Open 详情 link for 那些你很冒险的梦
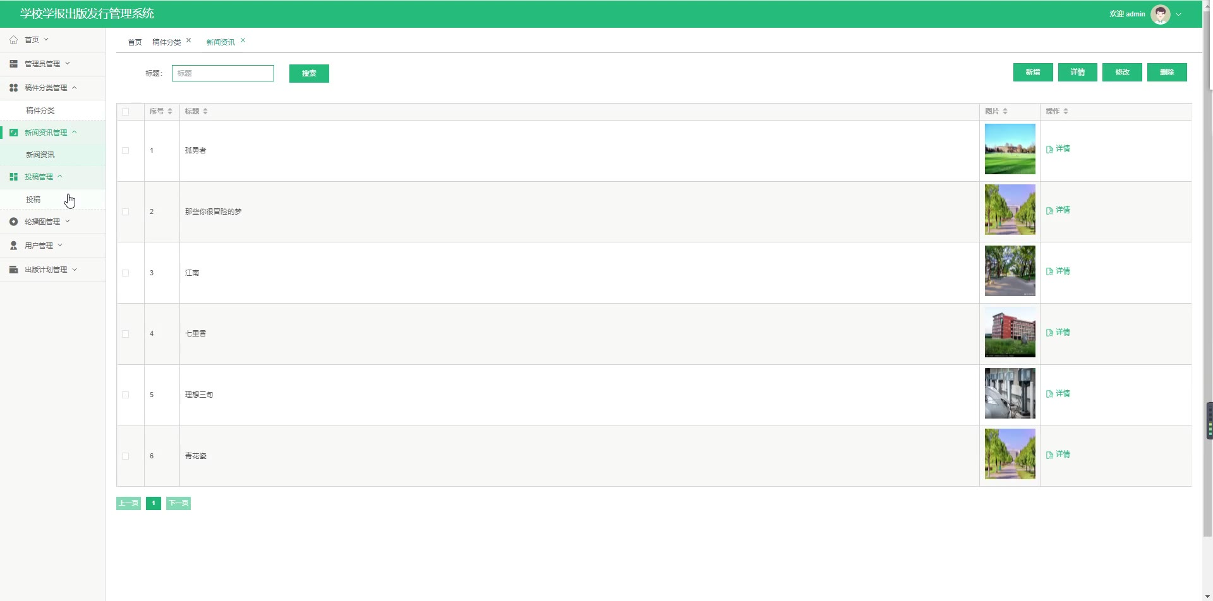Viewport: 1213px width, 601px height. 1058,210
